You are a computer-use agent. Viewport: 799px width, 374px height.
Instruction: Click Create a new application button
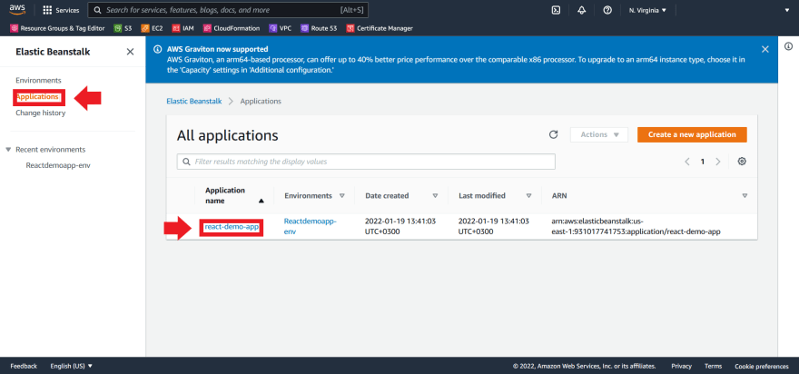tap(692, 134)
